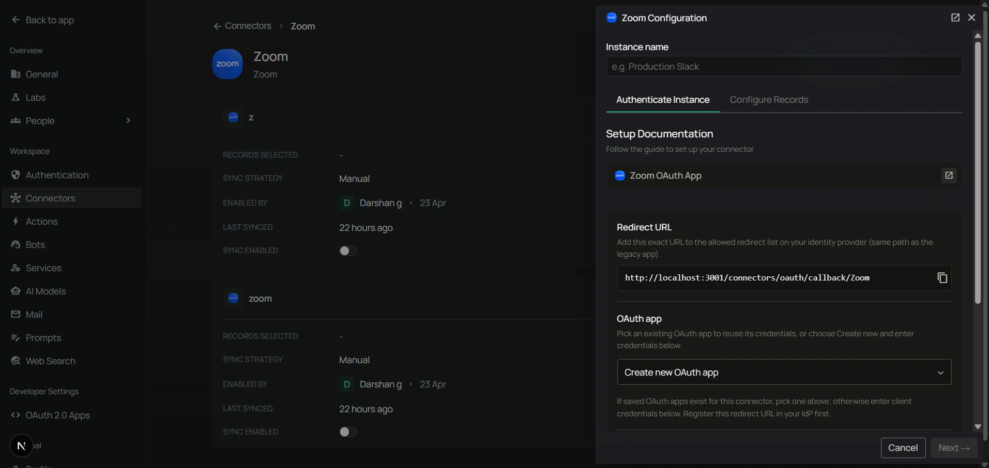Open Zoom Configuration in new window icon
Screen dimensions: 989x468
coord(955,18)
